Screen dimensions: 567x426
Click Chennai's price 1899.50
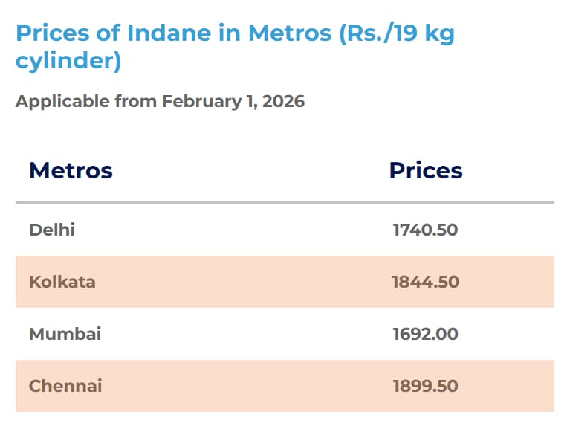pyautogui.click(x=425, y=386)
